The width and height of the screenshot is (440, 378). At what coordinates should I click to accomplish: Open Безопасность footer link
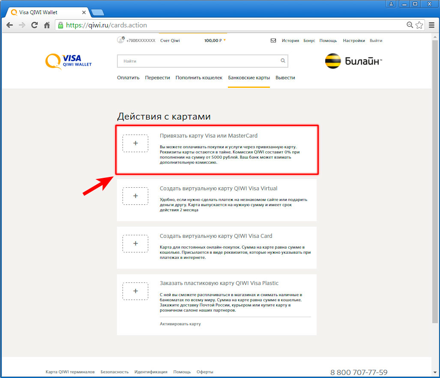pyautogui.click(x=114, y=372)
